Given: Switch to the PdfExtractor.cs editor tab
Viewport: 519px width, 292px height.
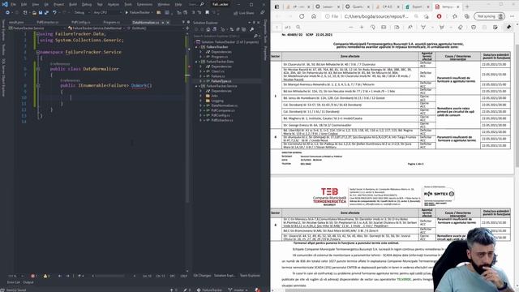Looking at the screenshot, I should coord(48,22).
